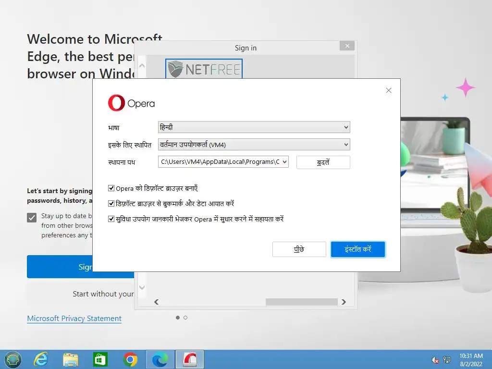The height and width of the screenshot is (369, 492).
Task: Select second page indicator dot
Action: pyautogui.click(x=185, y=318)
